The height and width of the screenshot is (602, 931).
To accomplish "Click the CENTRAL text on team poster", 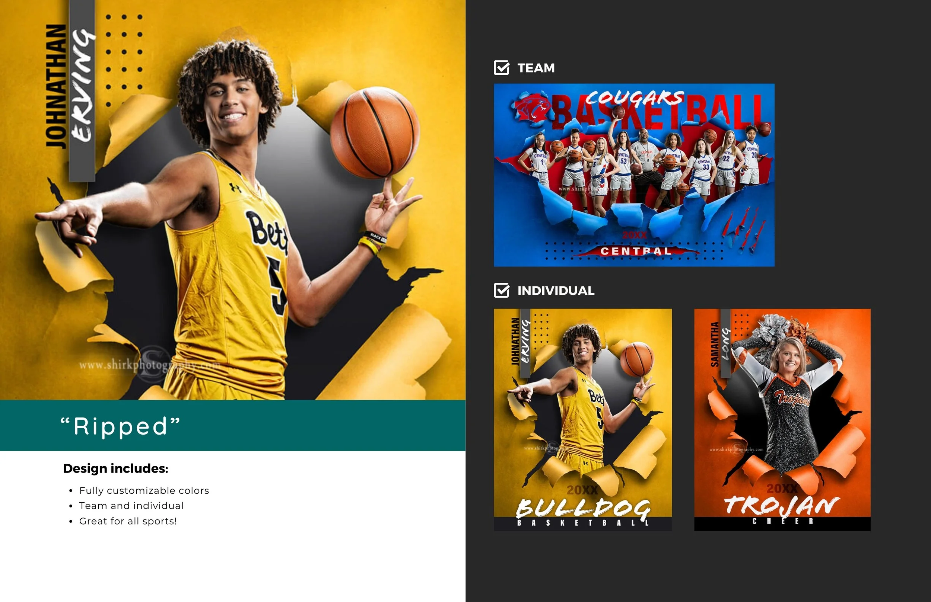I will [x=635, y=251].
